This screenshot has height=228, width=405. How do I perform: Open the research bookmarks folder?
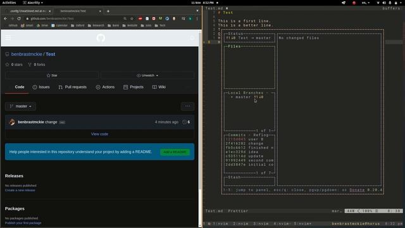[x=96, y=25]
